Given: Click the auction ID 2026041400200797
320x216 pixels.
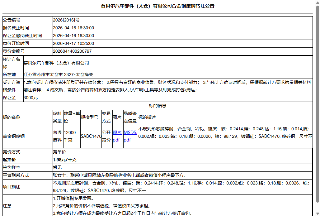Looking at the screenshot, I should (x=72, y=51).
